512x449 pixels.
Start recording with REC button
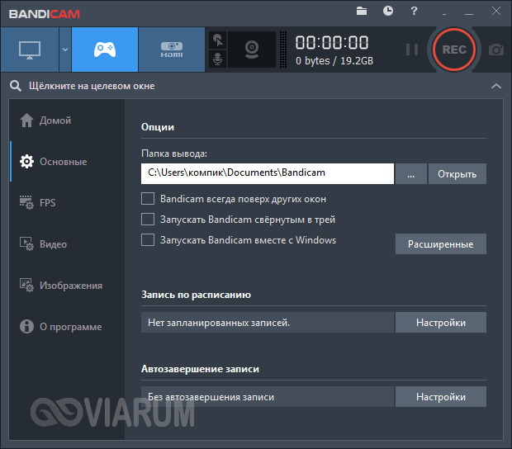(454, 50)
